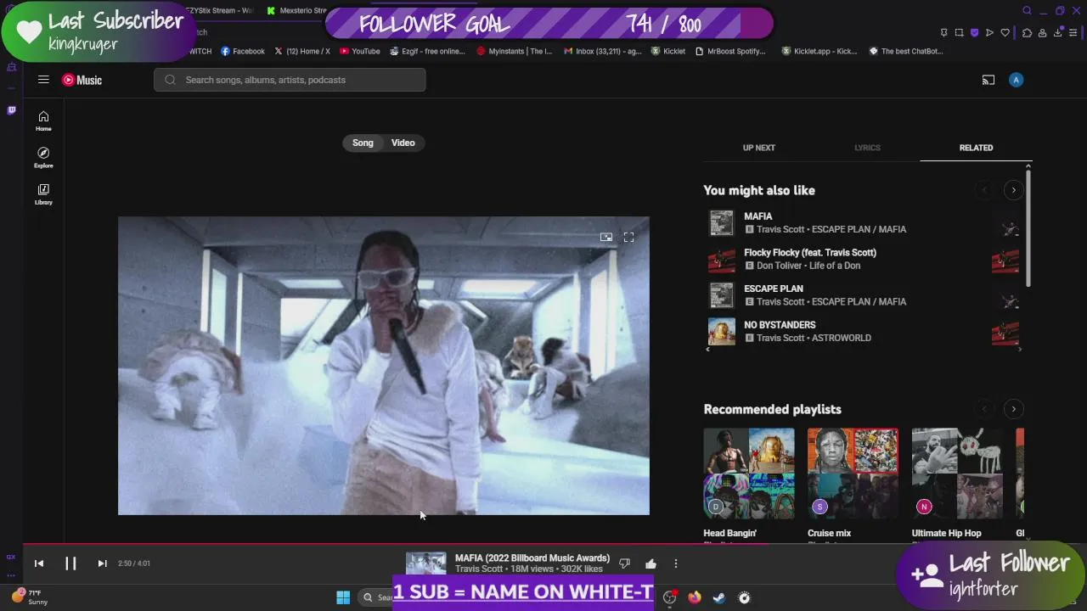Enter miniplayer from video overlay icon
The image size is (1087, 611).
tap(606, 238)
